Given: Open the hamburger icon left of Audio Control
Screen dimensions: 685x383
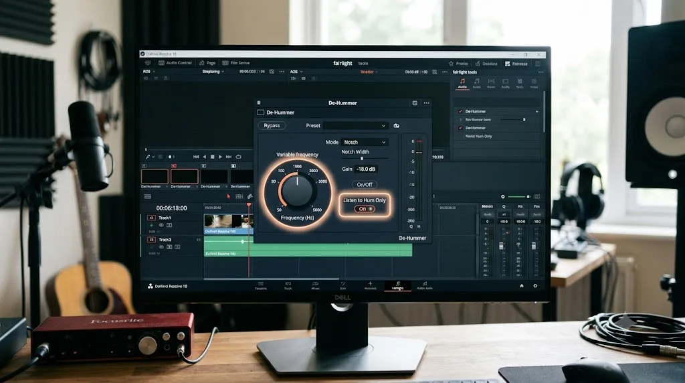Looking at the screenshot, I should point(148,63).
